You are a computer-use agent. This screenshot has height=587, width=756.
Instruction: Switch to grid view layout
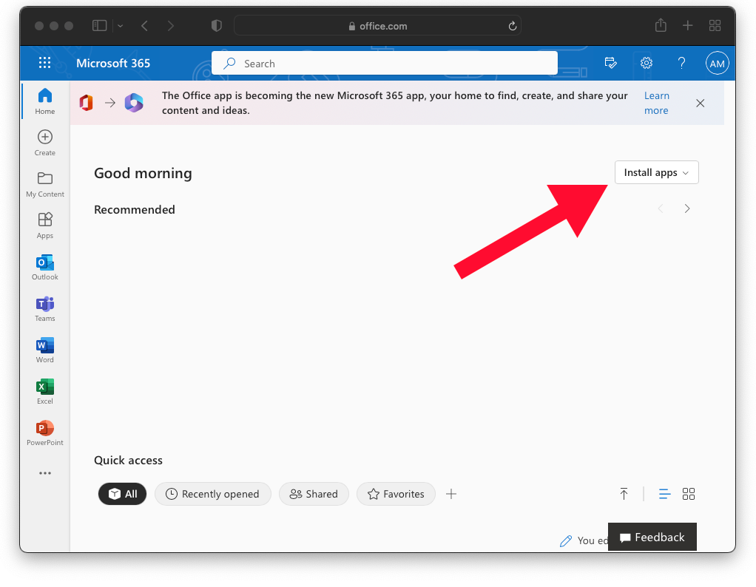pos(689,494)
